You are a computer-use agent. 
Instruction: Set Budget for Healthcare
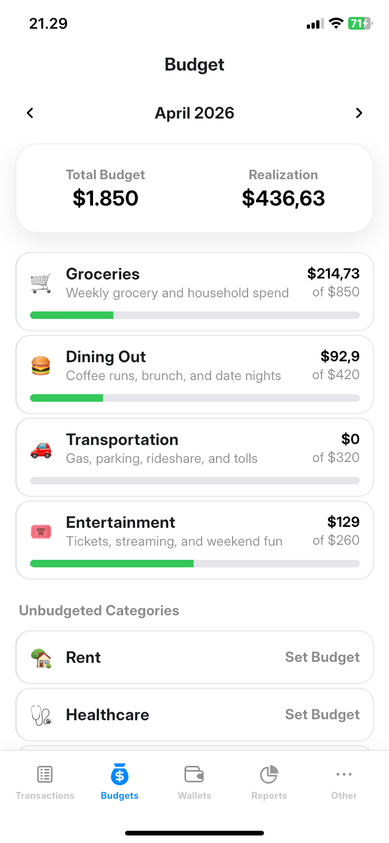322,715
